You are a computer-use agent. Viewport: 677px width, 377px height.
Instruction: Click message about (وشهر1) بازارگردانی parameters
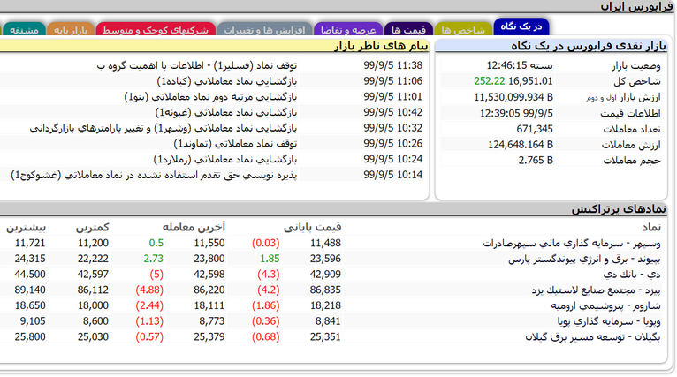(164, 128)
